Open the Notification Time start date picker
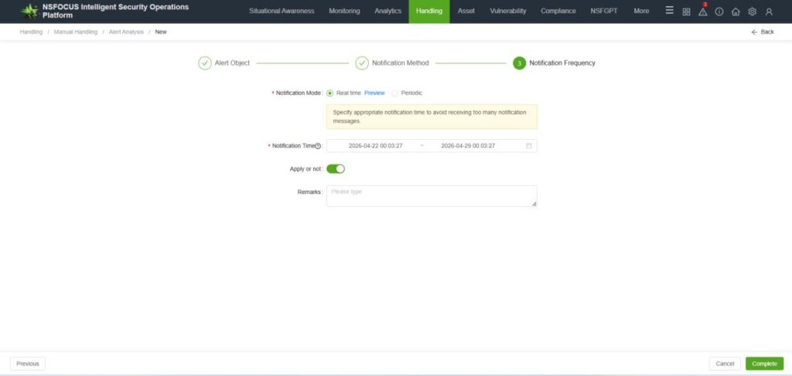 (x=375, y=146)
